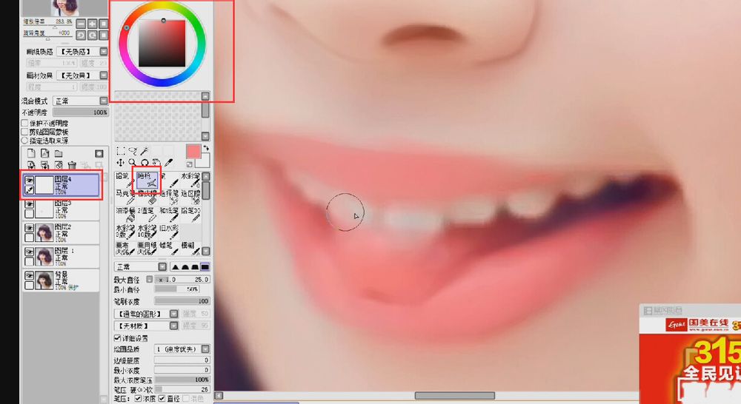The image size is (741, 404).
Task: Rotate the view clockwise
Action: point(92,36)
